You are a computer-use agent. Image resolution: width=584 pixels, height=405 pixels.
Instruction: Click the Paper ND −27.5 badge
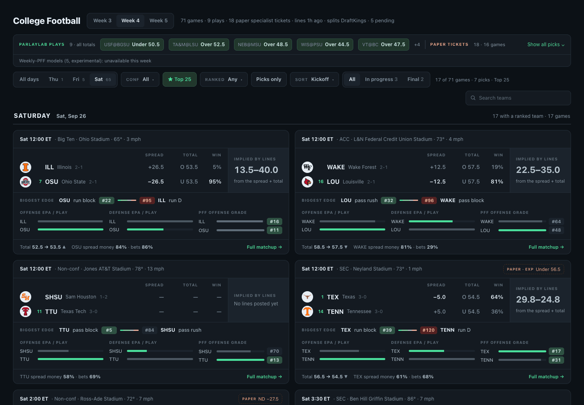pyautogui.click(x=260, y=399)
